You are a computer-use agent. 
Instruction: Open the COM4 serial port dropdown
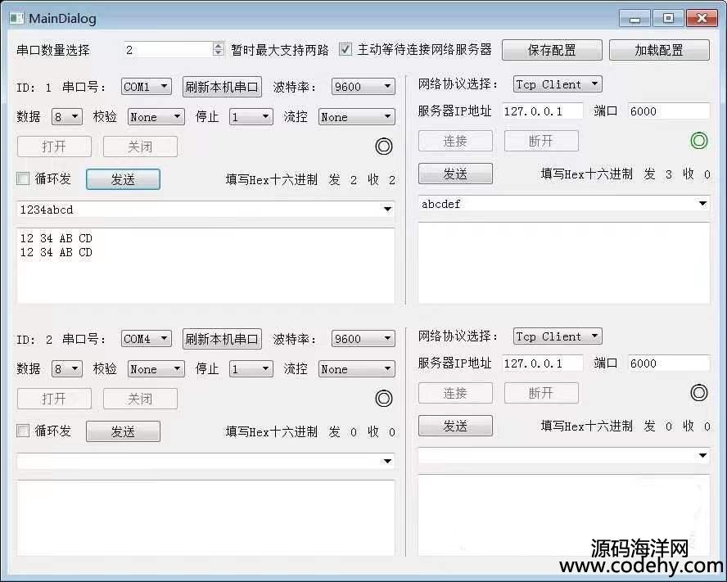pyautogui.click(x=146, y=339)
